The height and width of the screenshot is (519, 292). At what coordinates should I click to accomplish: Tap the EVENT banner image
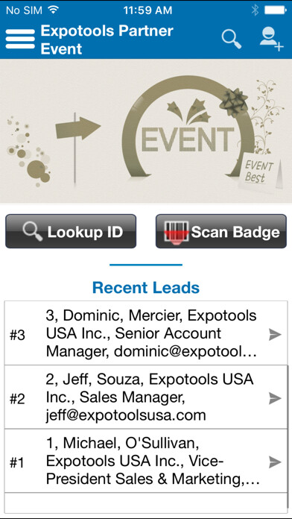click(x=146, y=131)
